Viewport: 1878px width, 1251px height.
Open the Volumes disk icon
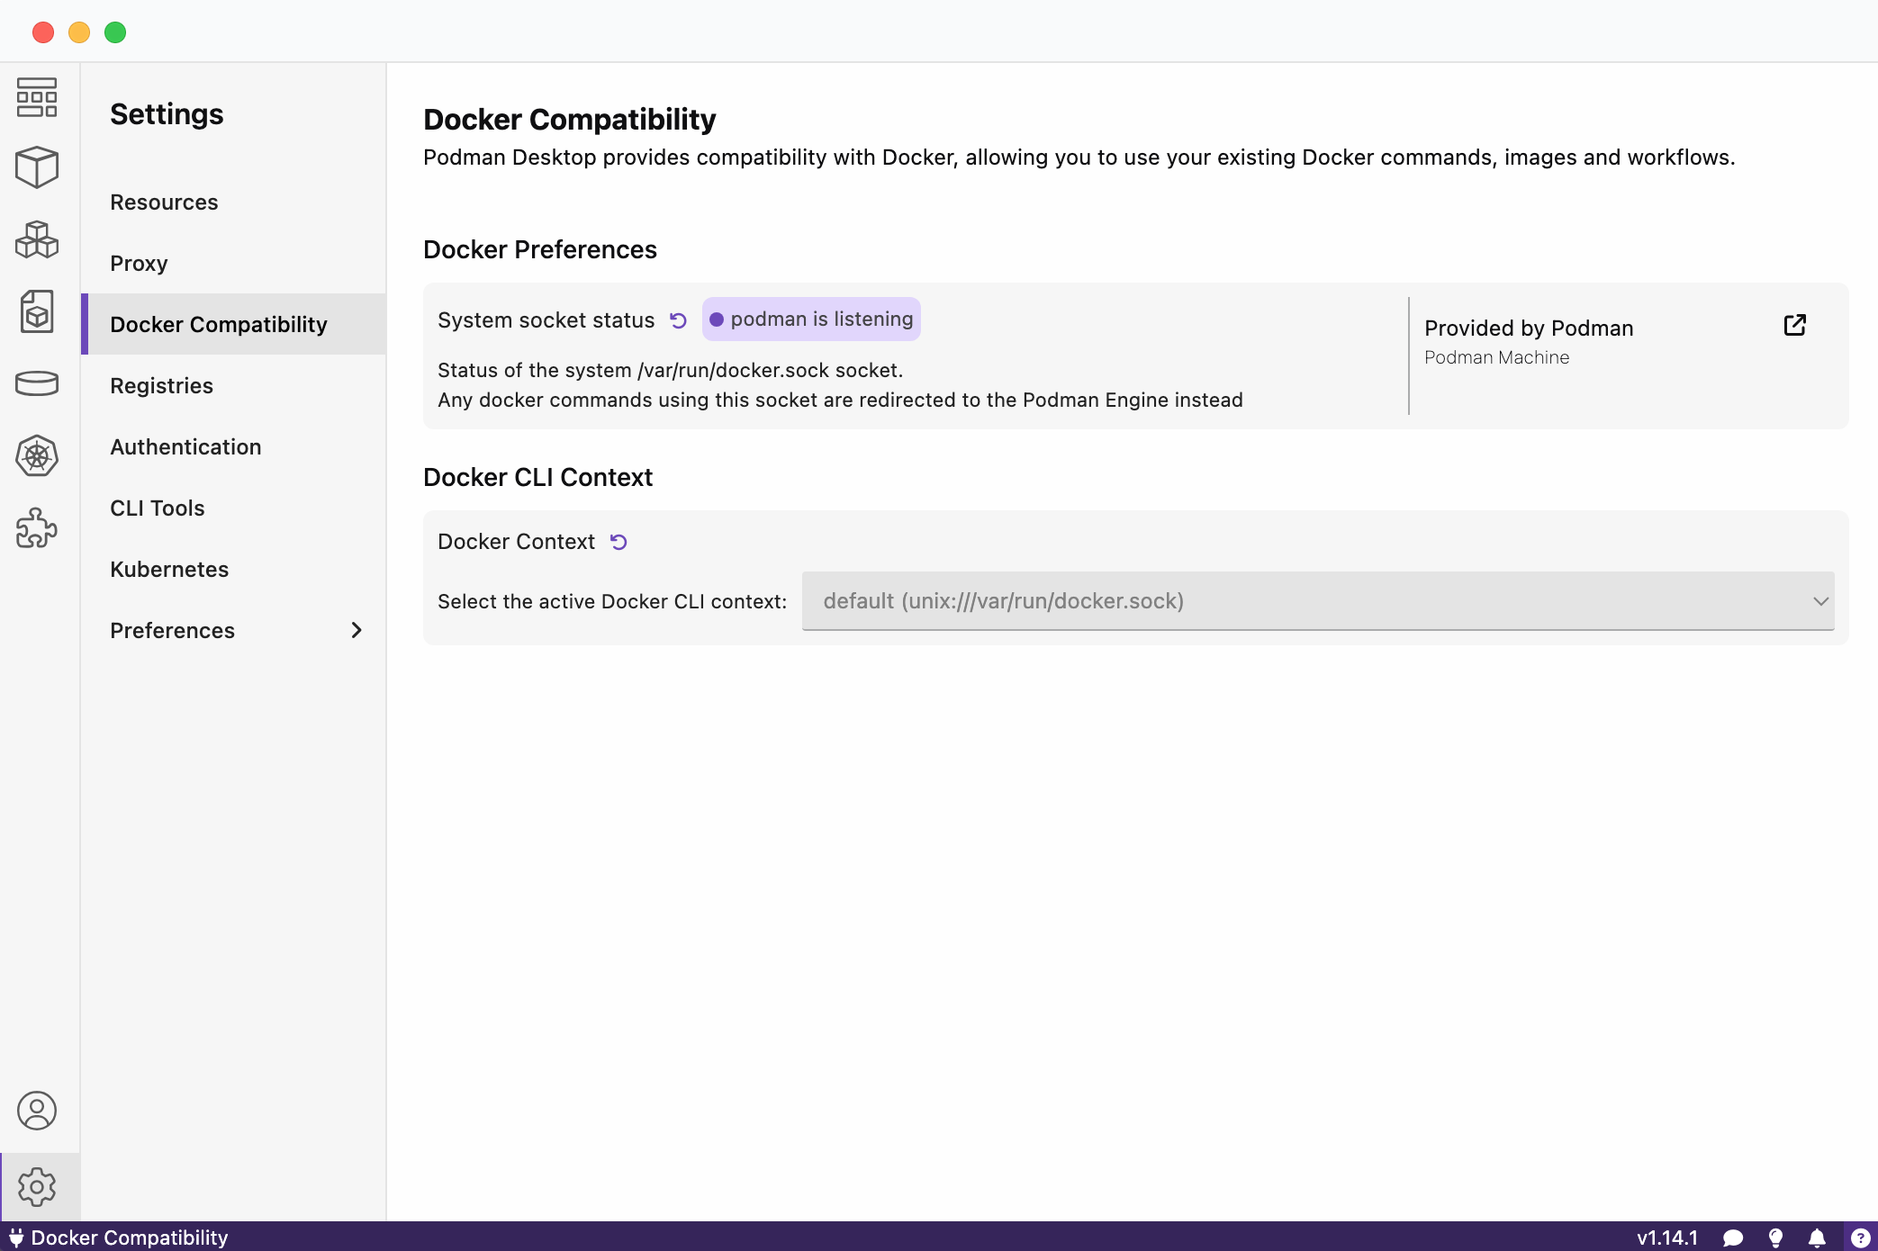[x=37, y=383]
